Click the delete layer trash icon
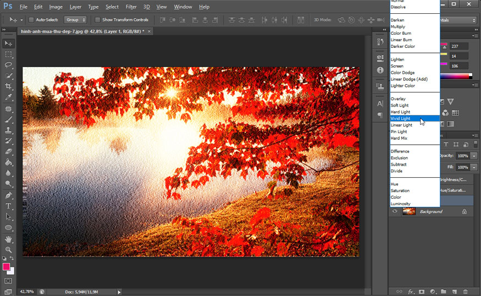481x296 pixels. click(x=466, y=292)
